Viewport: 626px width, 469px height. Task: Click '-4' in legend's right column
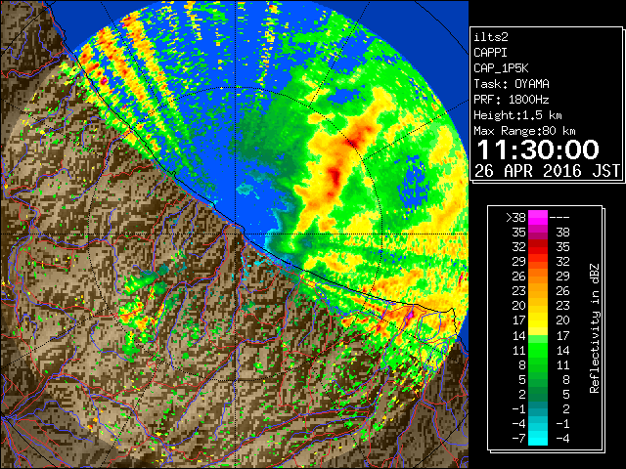563,438
